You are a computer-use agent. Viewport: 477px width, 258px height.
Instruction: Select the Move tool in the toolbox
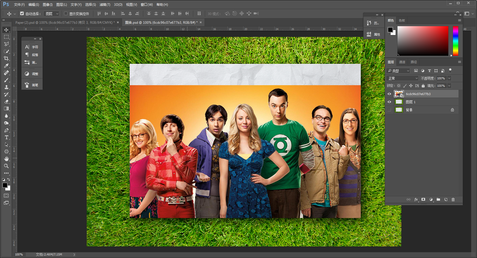pos(6,30)
